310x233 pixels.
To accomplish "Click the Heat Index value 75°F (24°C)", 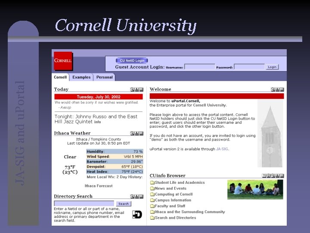I will pyautogui.click(x=132, y=172).
